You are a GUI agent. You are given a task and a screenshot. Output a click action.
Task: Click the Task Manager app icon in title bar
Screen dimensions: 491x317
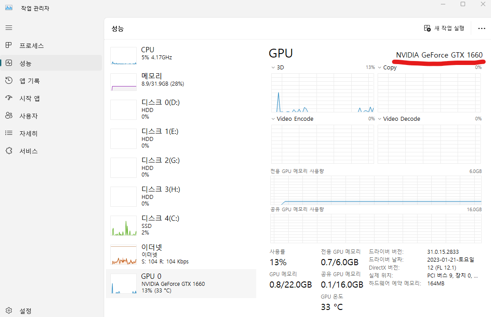pyautogui.click(x=9, y=7)
